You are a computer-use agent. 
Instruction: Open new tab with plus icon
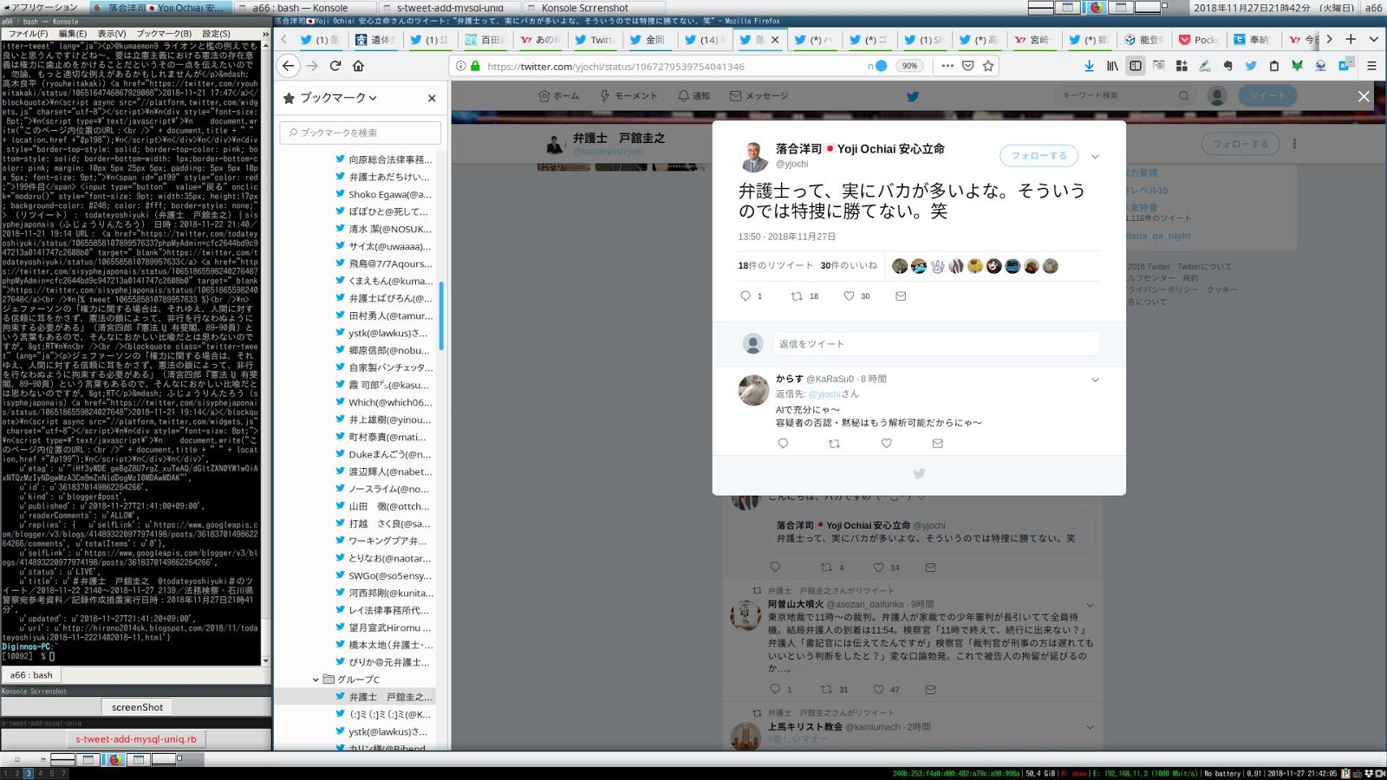[1351, 39]
